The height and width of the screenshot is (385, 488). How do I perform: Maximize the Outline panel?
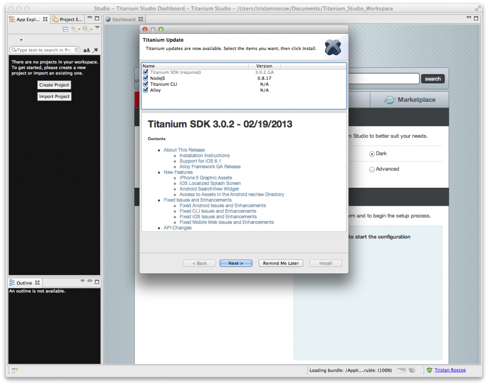97,282
